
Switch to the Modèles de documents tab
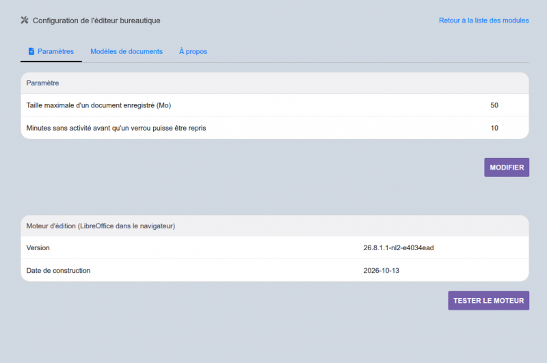[126, 51]
